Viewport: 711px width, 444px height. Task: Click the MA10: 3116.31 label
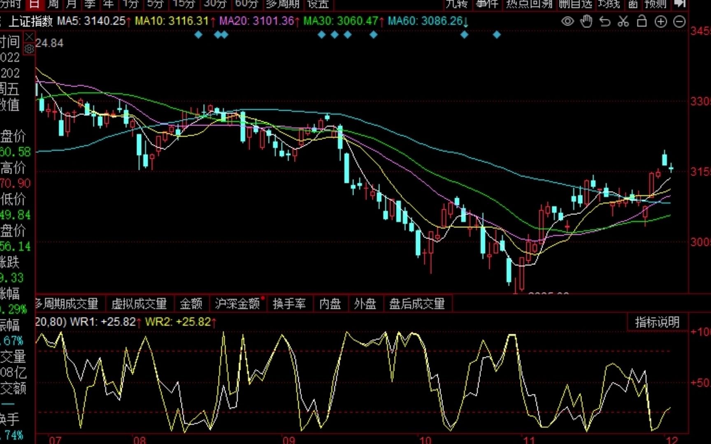(x=172, y=21)
